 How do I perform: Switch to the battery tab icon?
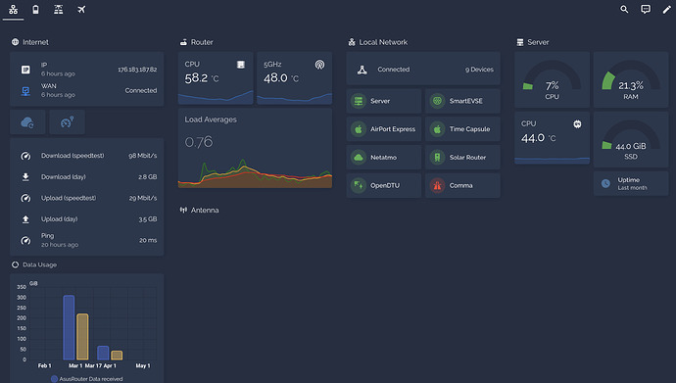(x=36, y=9)
